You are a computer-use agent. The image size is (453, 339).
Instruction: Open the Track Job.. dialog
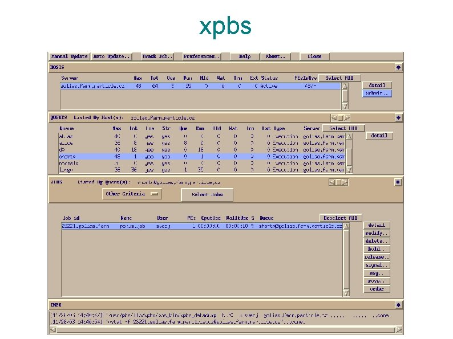pyautogui.click(x=157, y=56)
